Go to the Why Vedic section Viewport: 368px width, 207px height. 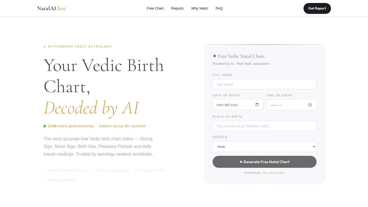(200, 8)
